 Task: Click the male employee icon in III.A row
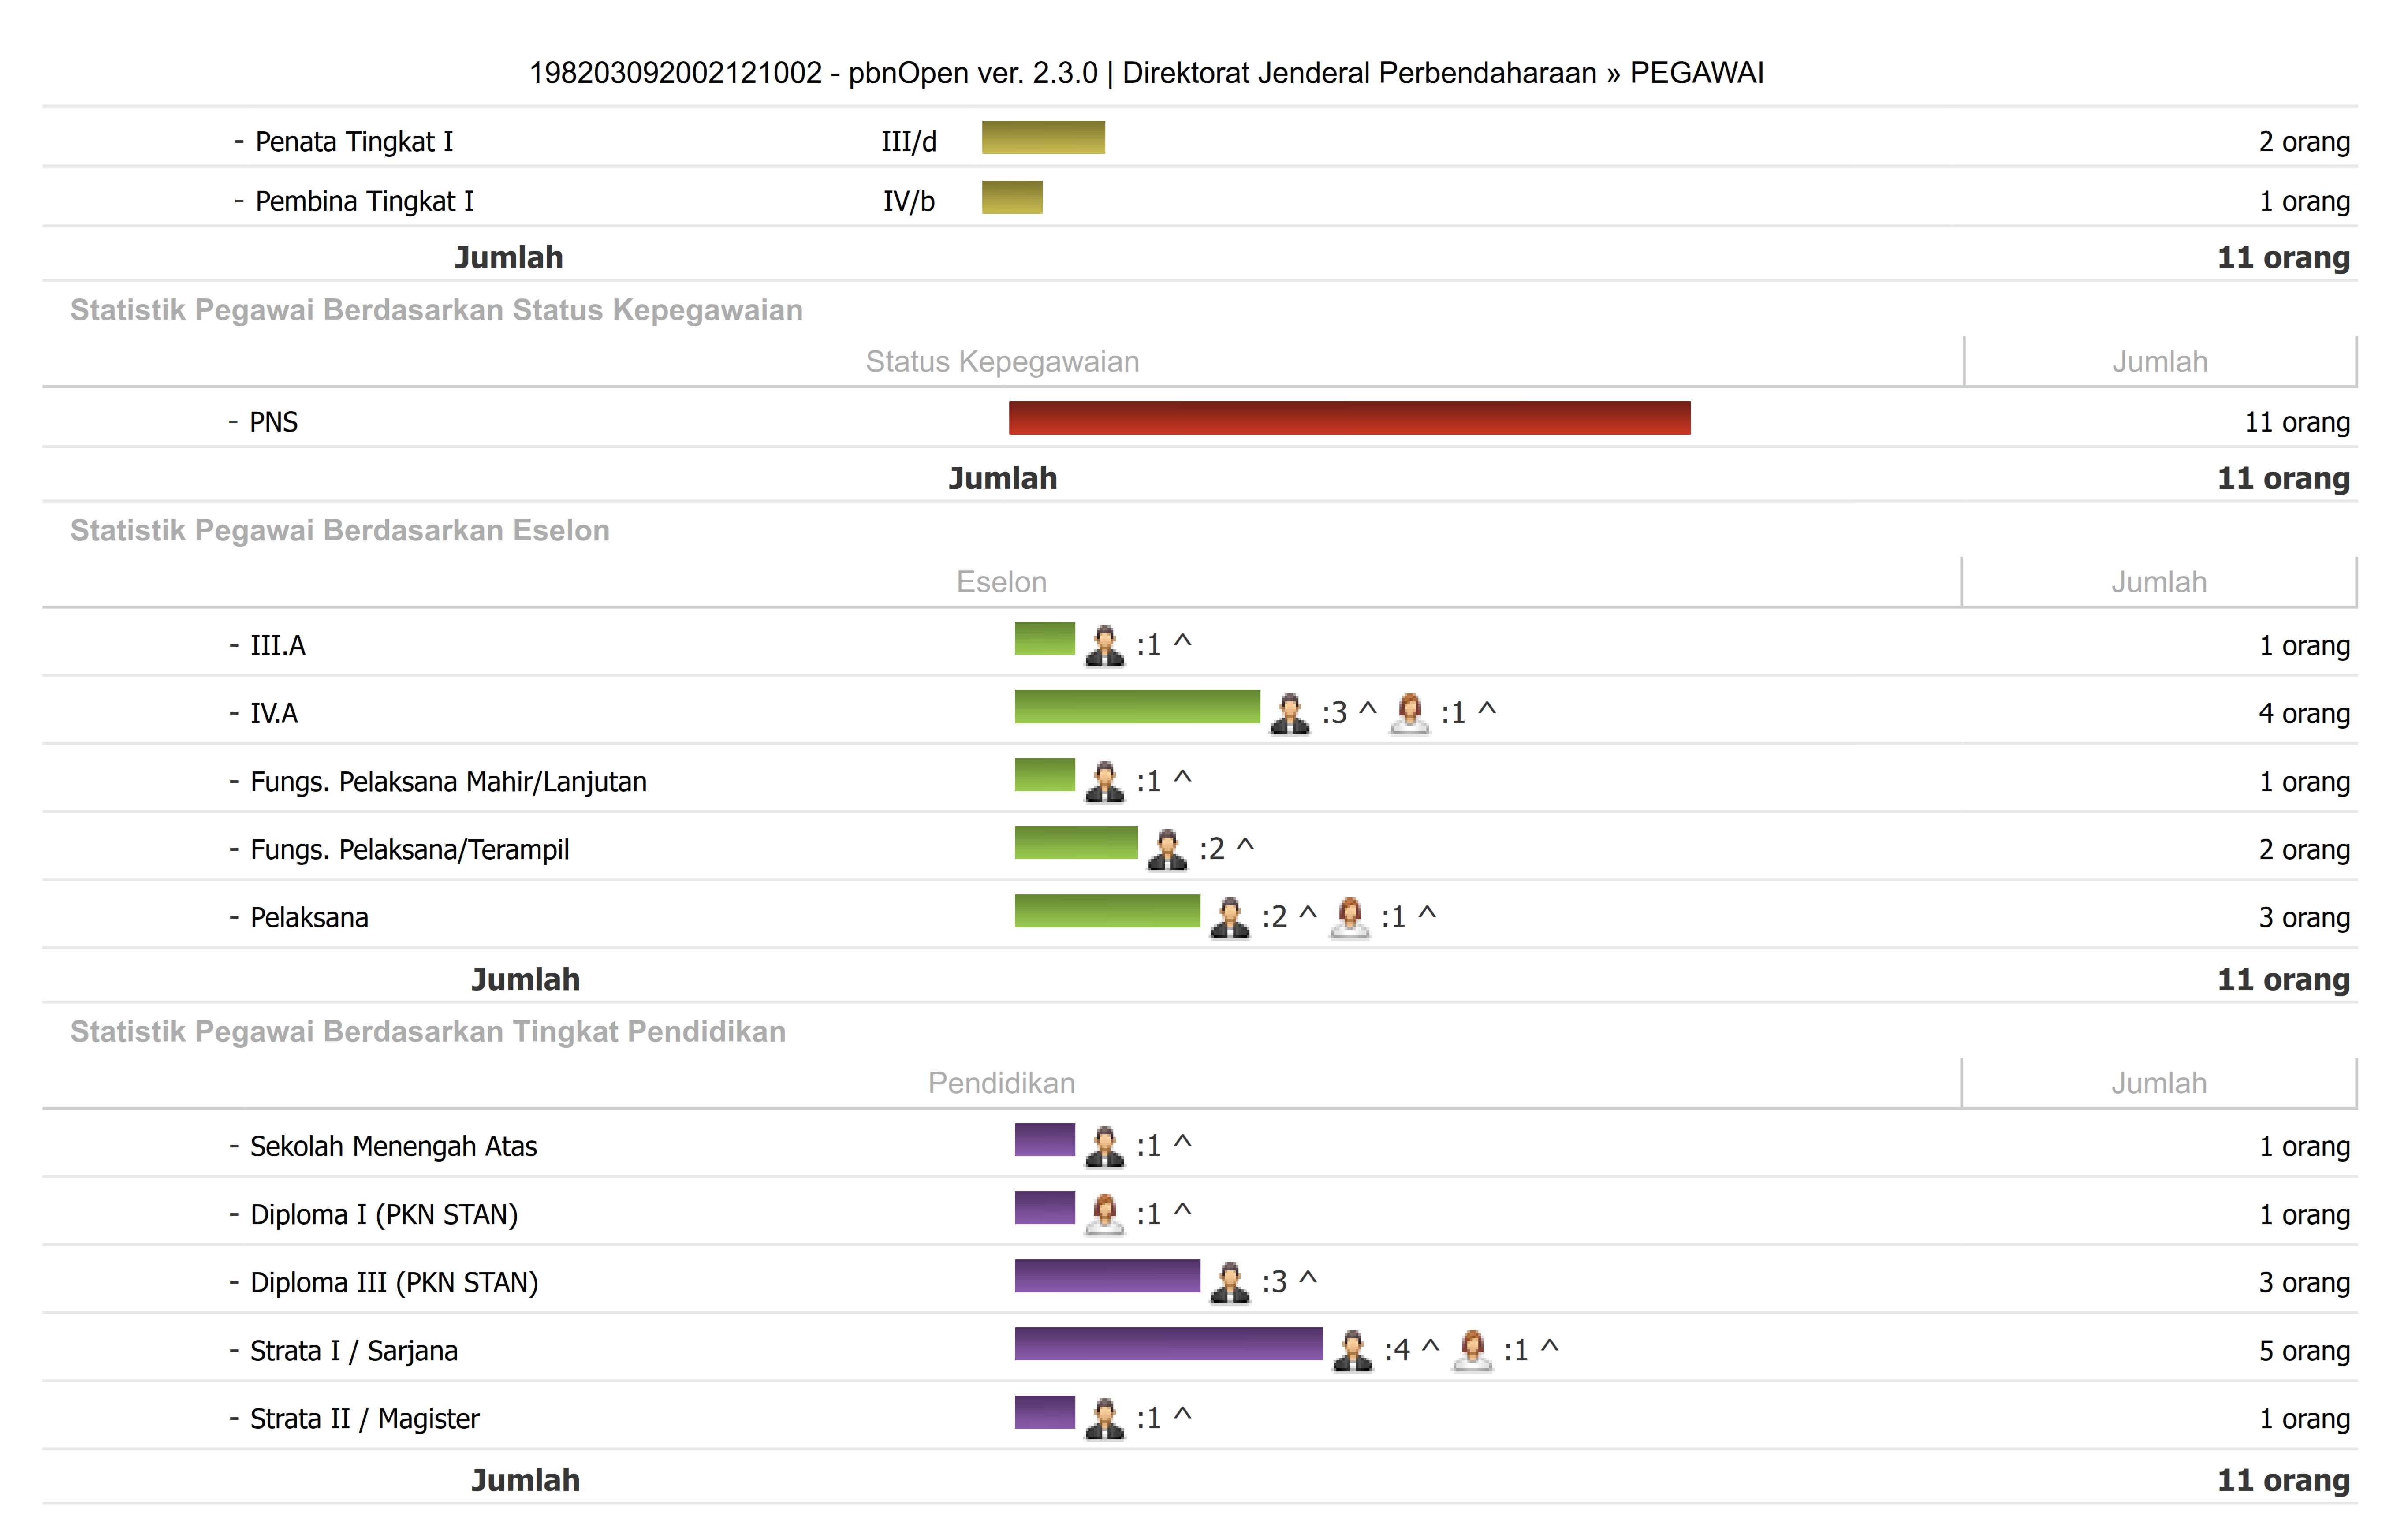coord(1104,645)
